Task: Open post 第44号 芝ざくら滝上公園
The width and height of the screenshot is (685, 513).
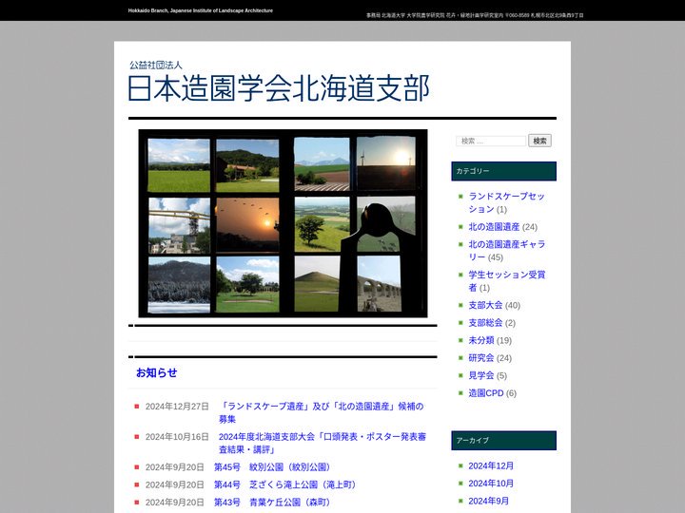Action: point(286,484)
